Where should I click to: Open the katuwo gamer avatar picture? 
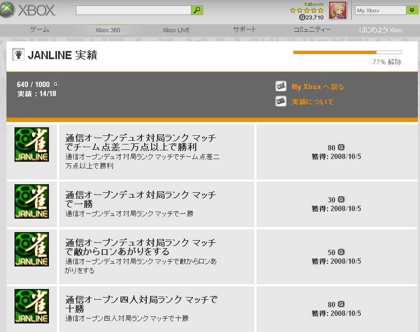coord(338,10)
